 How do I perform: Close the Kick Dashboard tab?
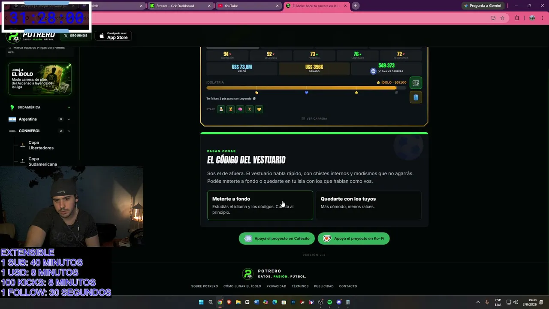pos(209,6)
